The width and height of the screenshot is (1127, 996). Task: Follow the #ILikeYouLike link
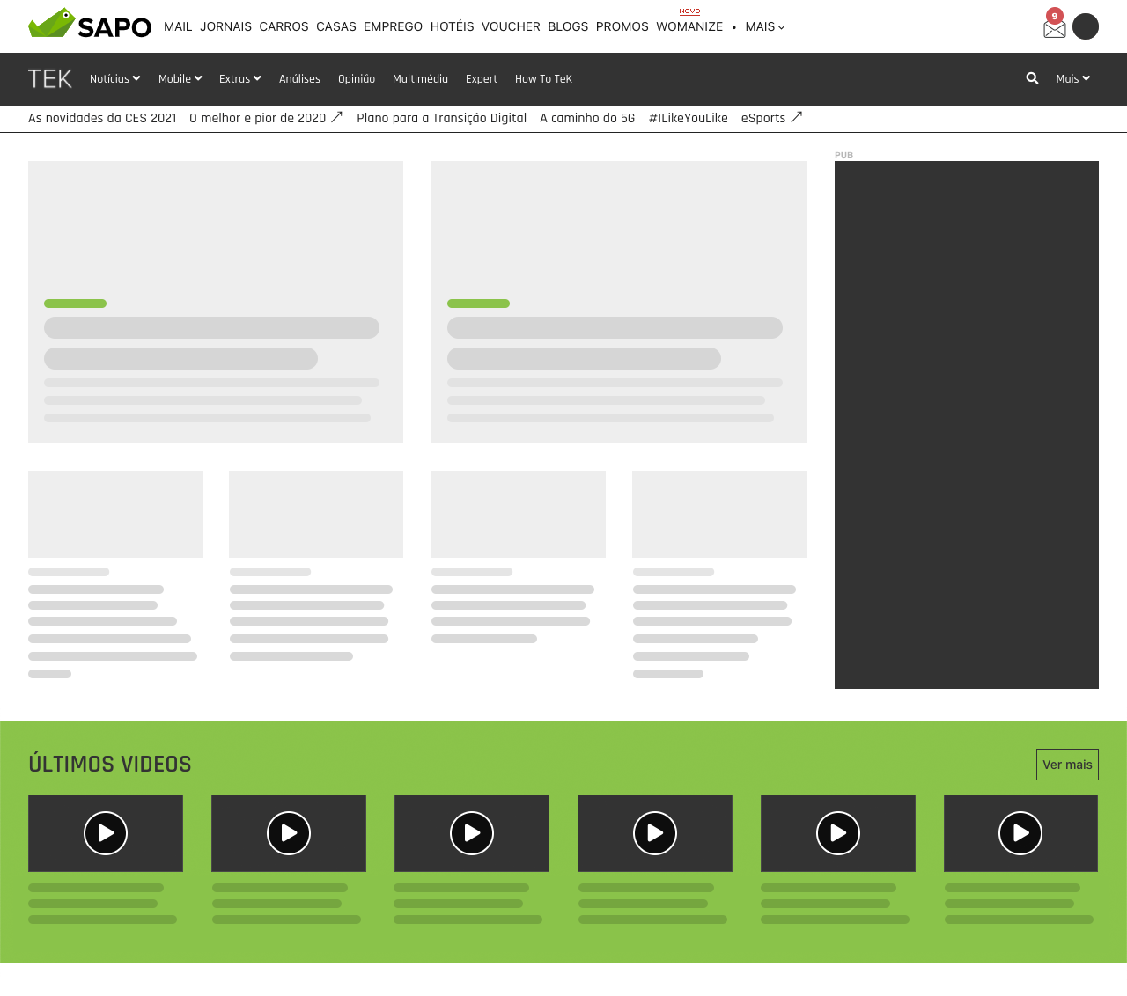688,117
